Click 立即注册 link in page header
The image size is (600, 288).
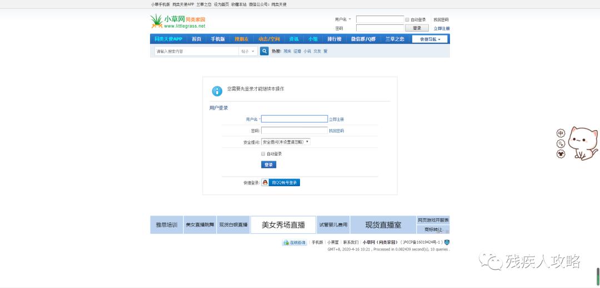tap(442, 29)
